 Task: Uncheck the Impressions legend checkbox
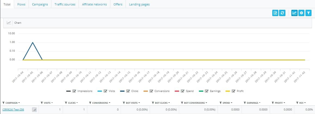(x=74, y=91)
